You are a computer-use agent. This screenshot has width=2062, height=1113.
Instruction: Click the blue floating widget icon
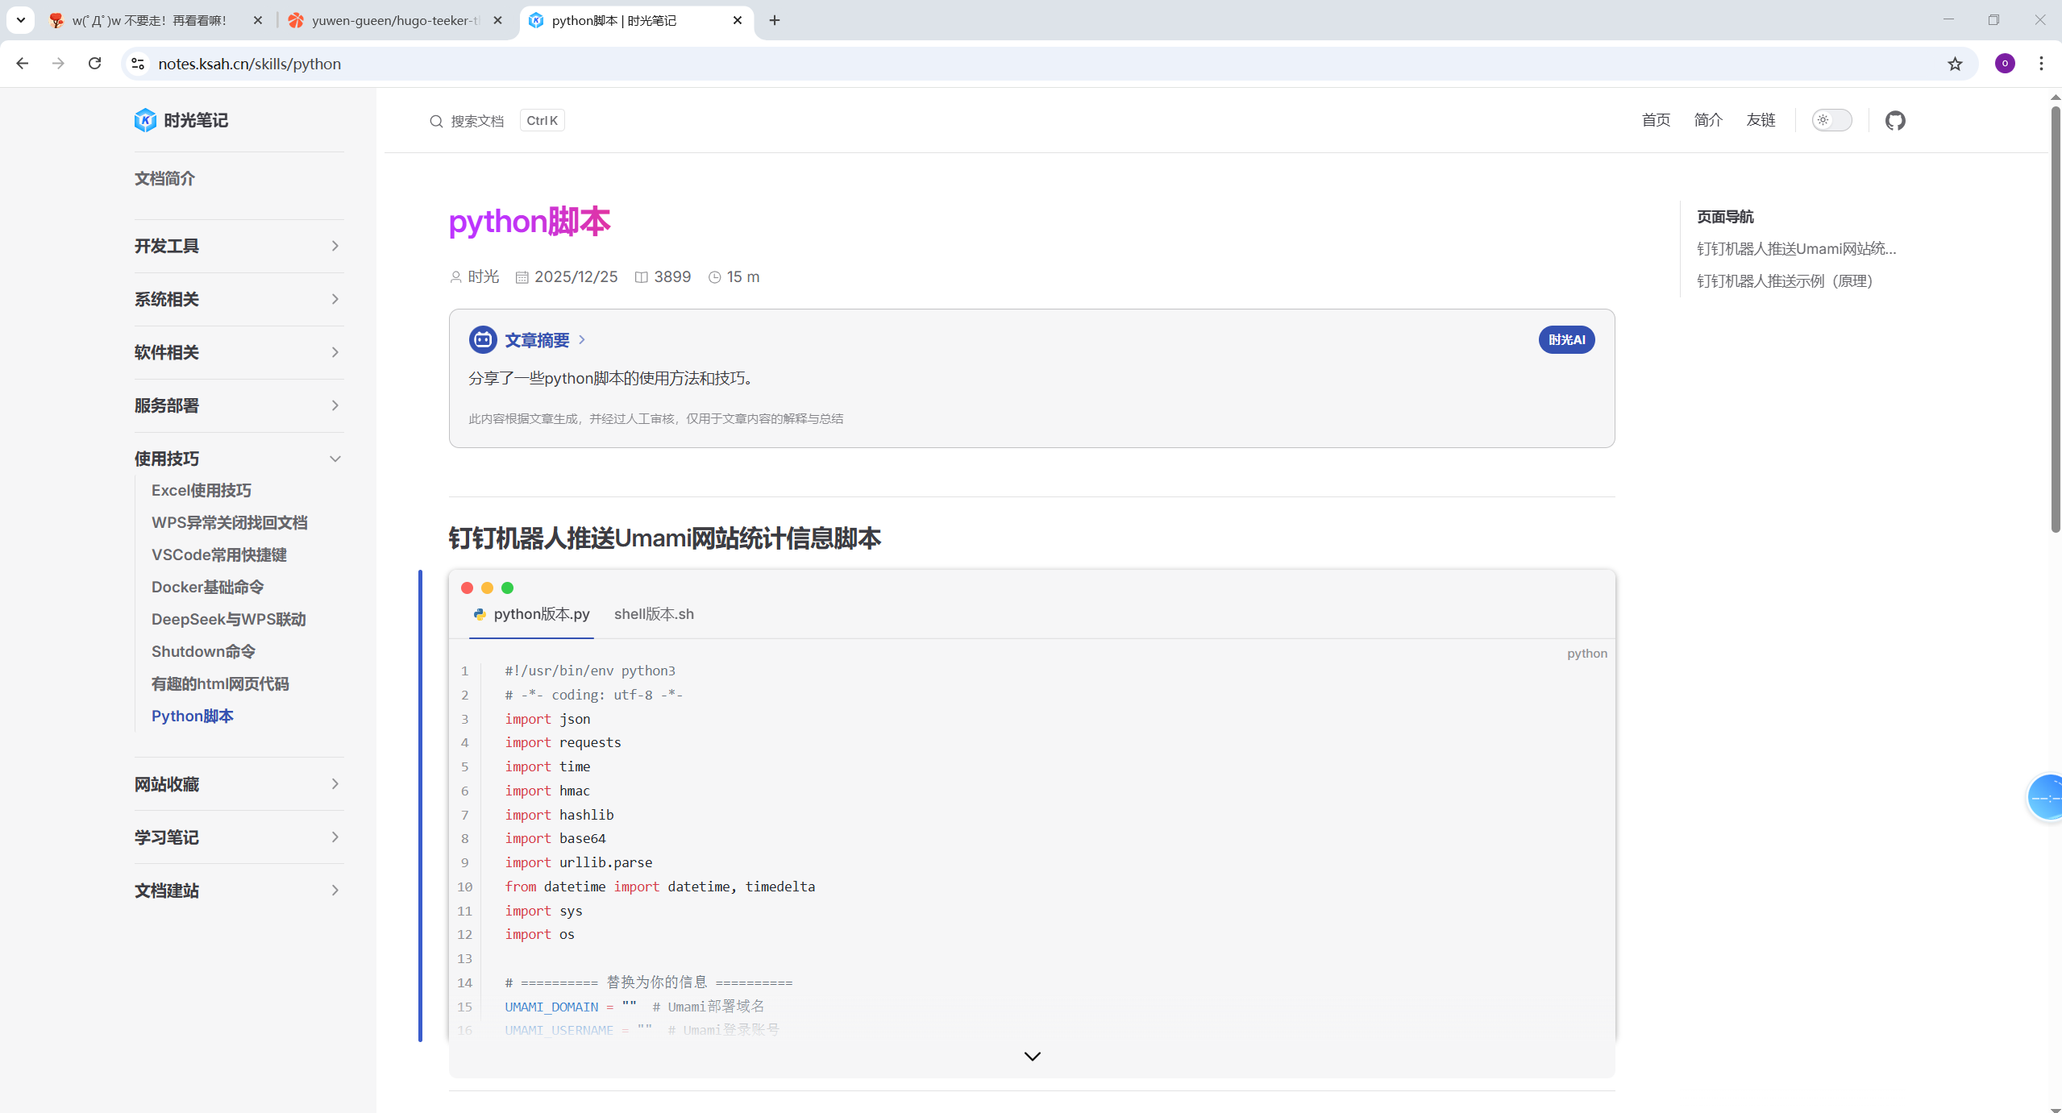[x=2046, y=796]
